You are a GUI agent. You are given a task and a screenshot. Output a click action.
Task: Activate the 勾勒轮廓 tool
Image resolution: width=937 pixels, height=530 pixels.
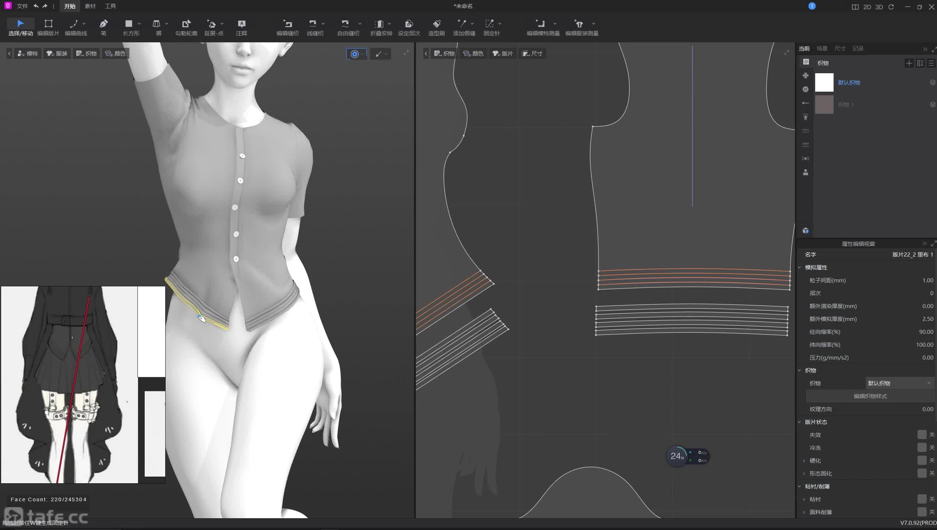[186, 28]
